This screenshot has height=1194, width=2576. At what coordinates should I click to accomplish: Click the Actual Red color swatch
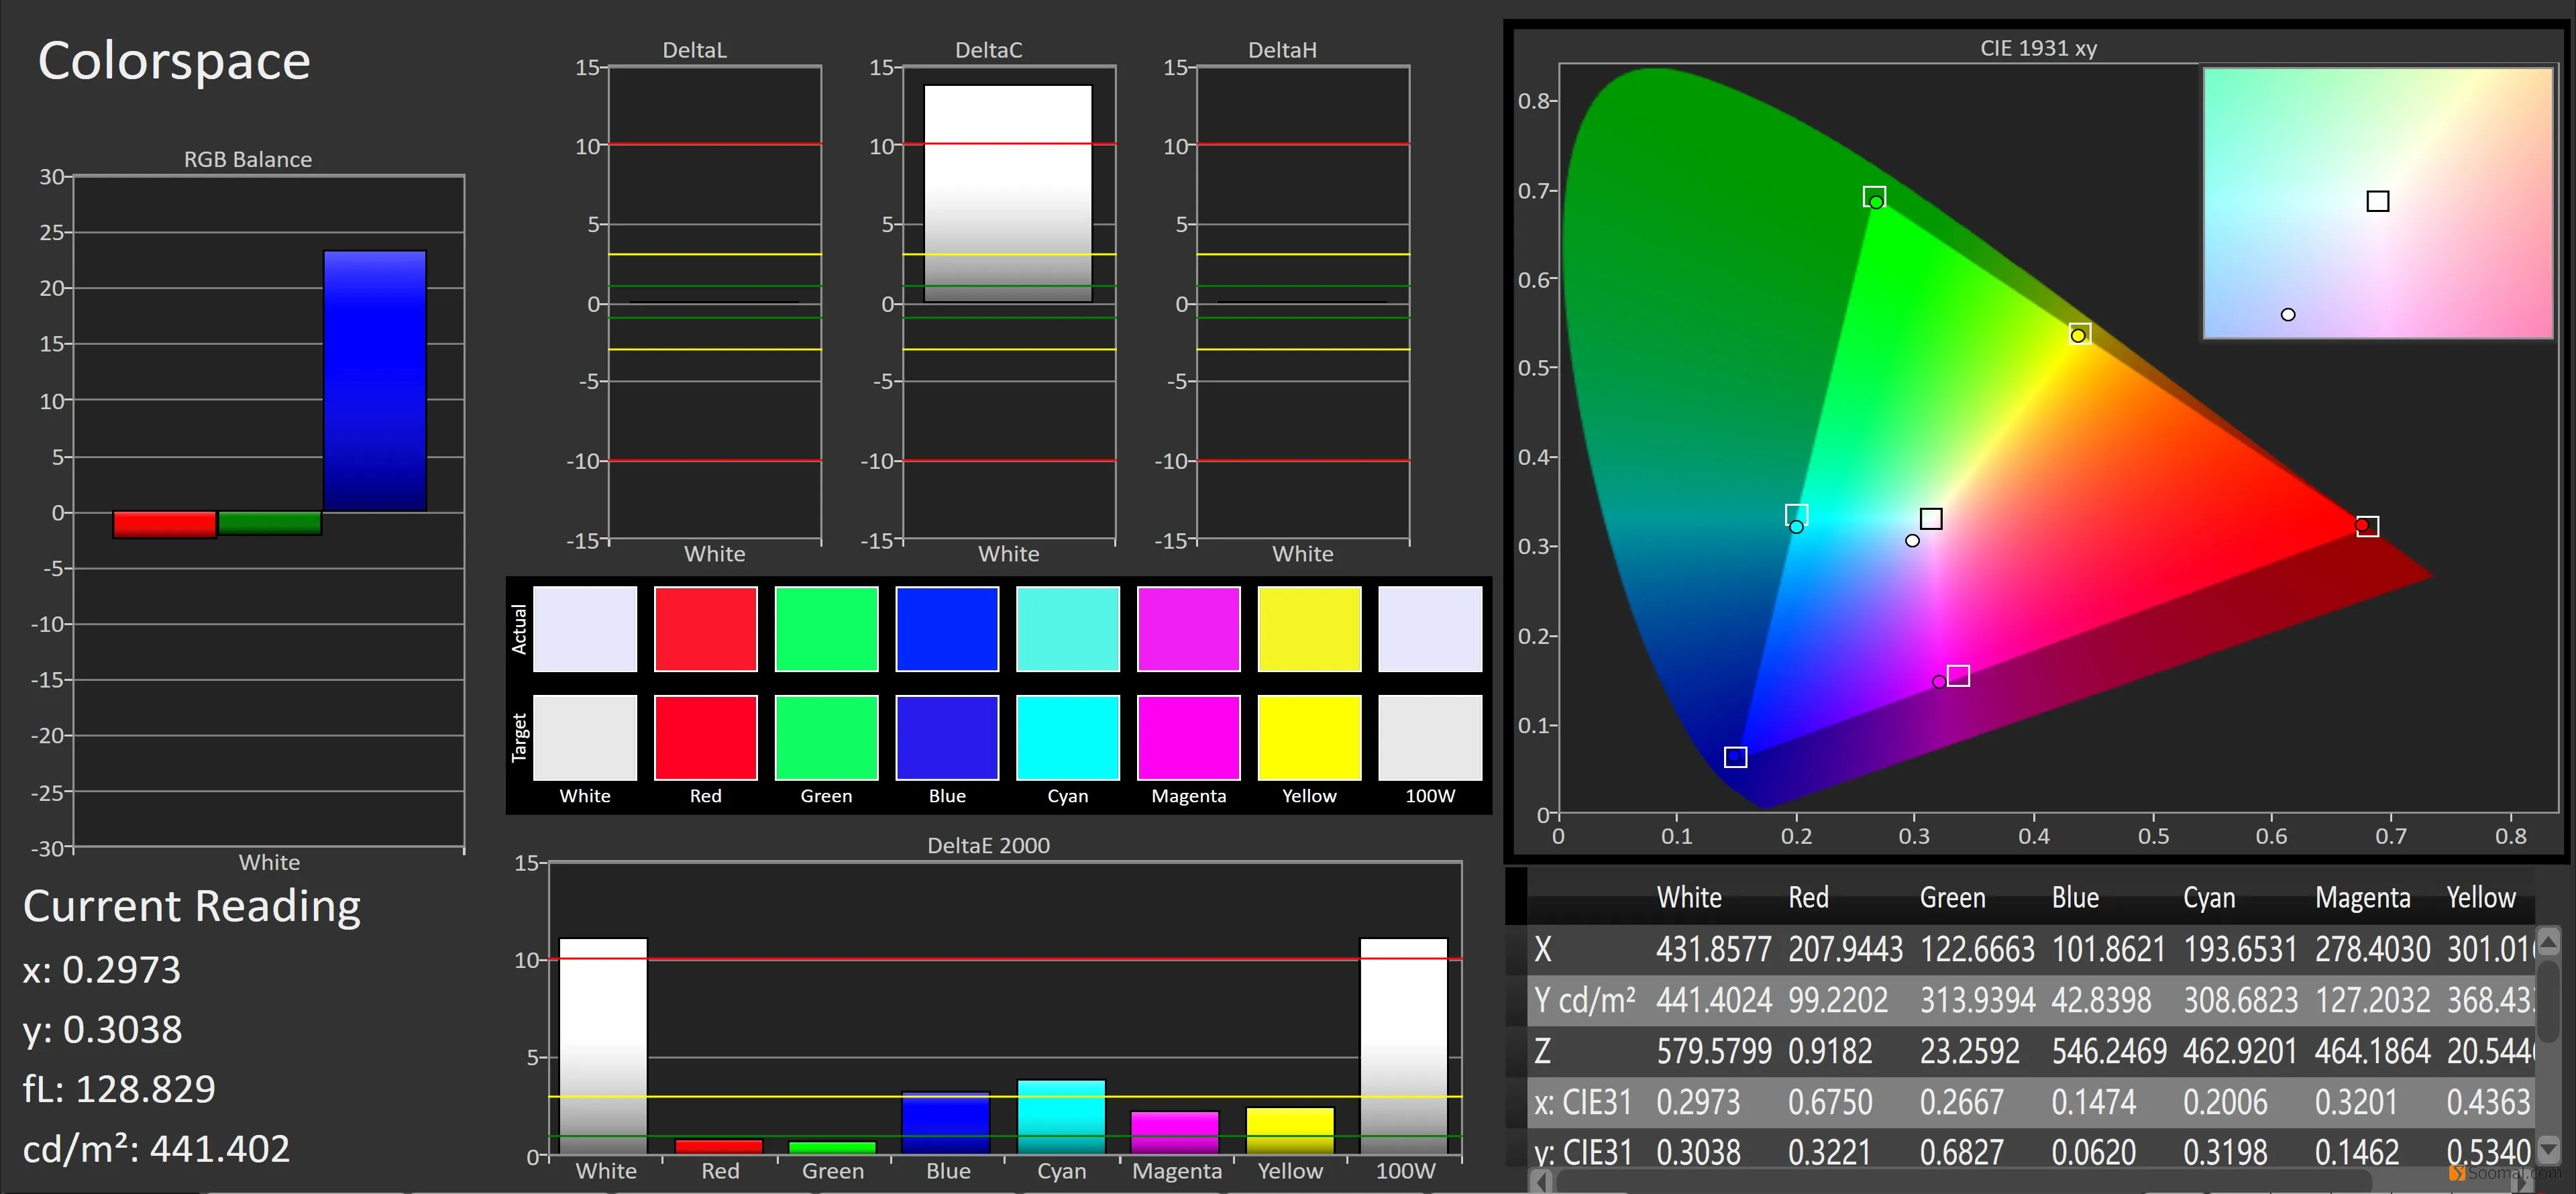coord(706,629)
